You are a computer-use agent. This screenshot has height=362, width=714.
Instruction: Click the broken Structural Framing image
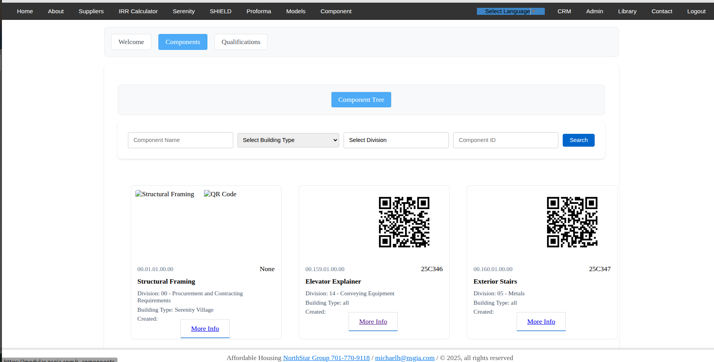[x=165, y=194]
